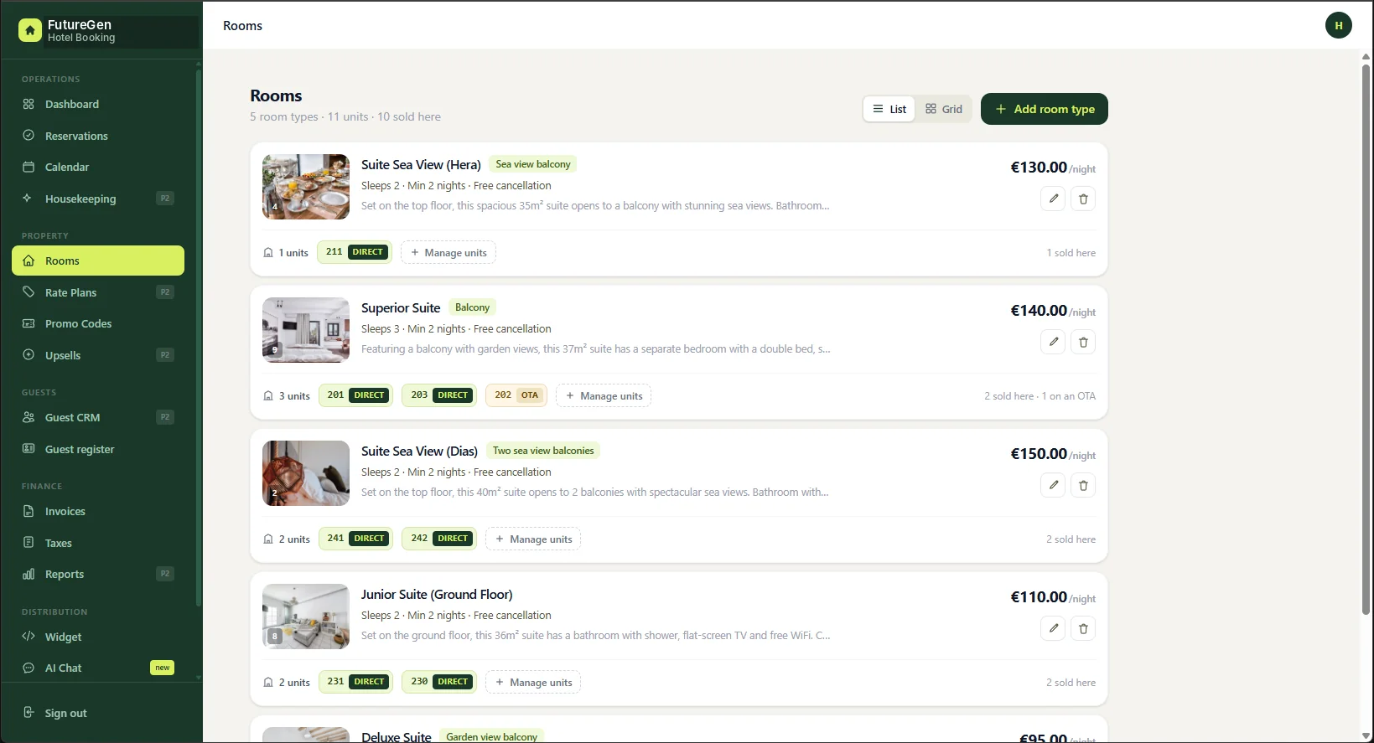
Task: Delete the Superior Suite room type
Action: coord(1083,342)
